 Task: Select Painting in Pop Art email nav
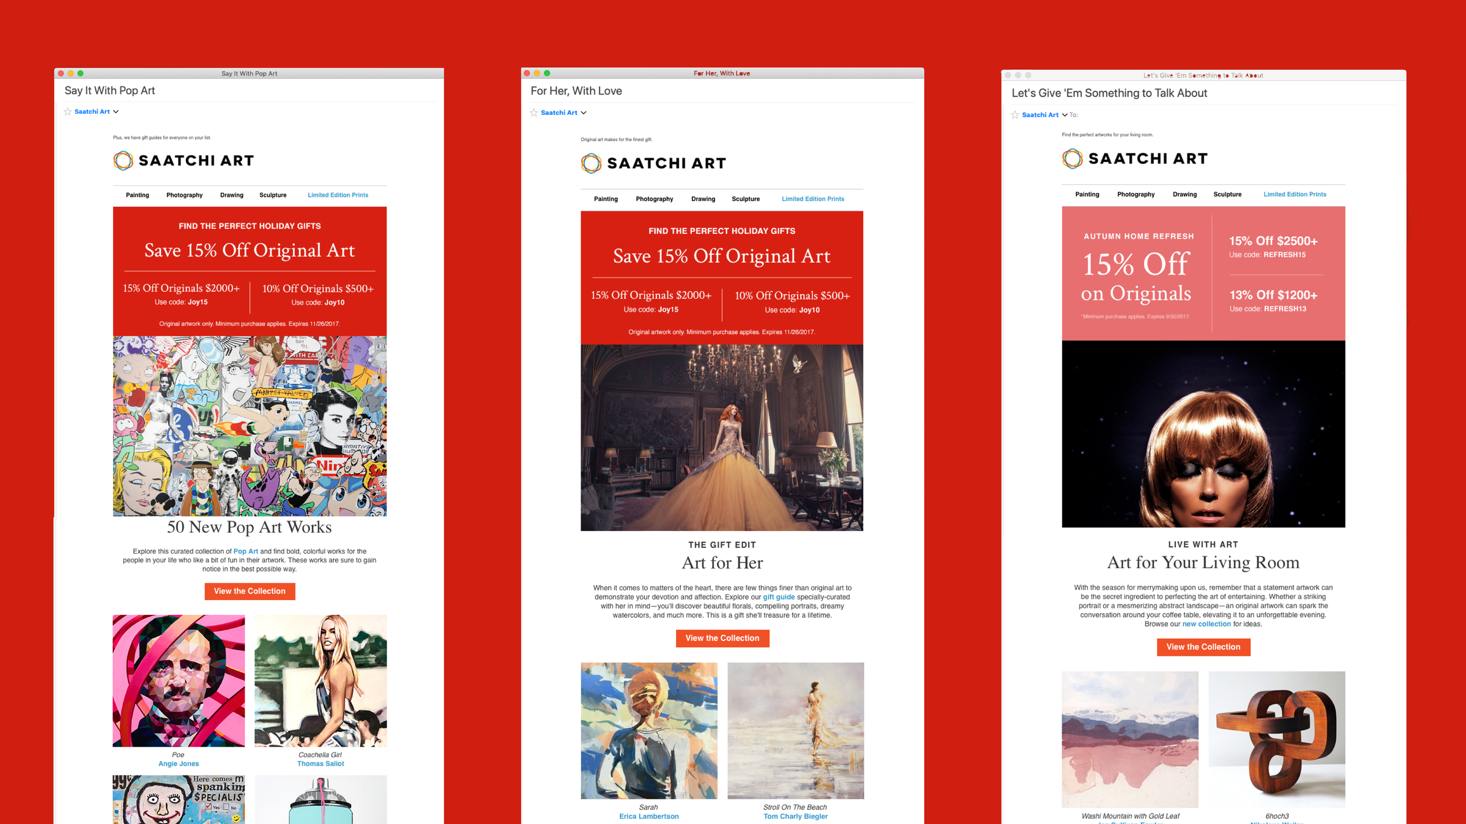point(137,195)
